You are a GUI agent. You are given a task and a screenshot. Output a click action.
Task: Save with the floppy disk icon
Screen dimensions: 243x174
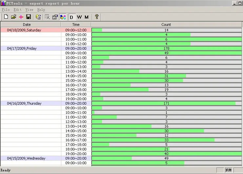[29, 17]
